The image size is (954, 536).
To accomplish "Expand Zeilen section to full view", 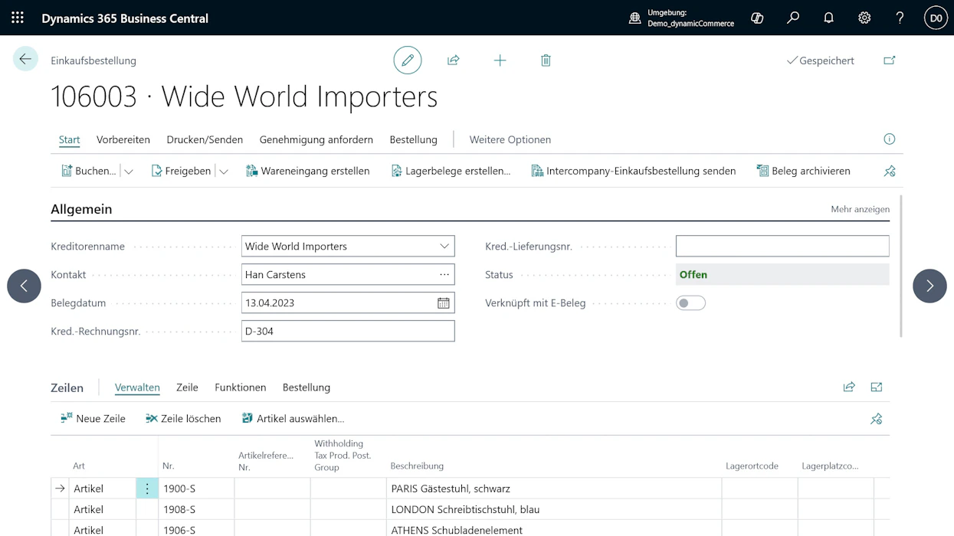I will 877,387.
